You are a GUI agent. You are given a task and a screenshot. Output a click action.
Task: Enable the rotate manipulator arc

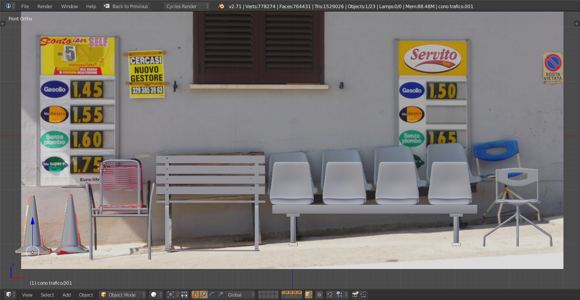coord(212,294)
